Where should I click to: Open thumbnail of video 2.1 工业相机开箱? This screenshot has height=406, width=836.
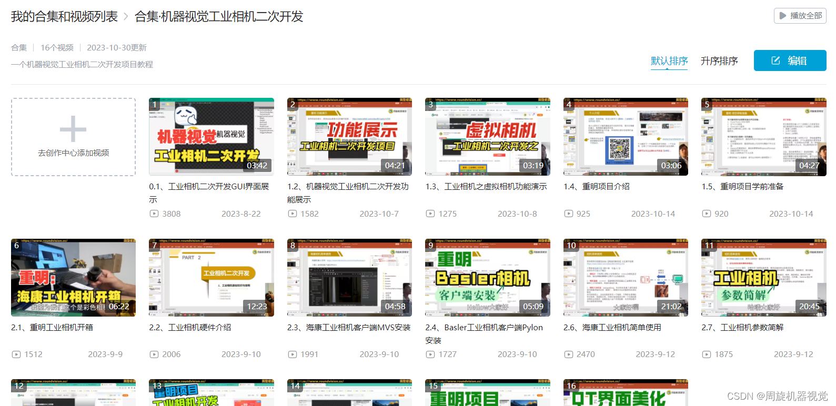coord(73,278)
